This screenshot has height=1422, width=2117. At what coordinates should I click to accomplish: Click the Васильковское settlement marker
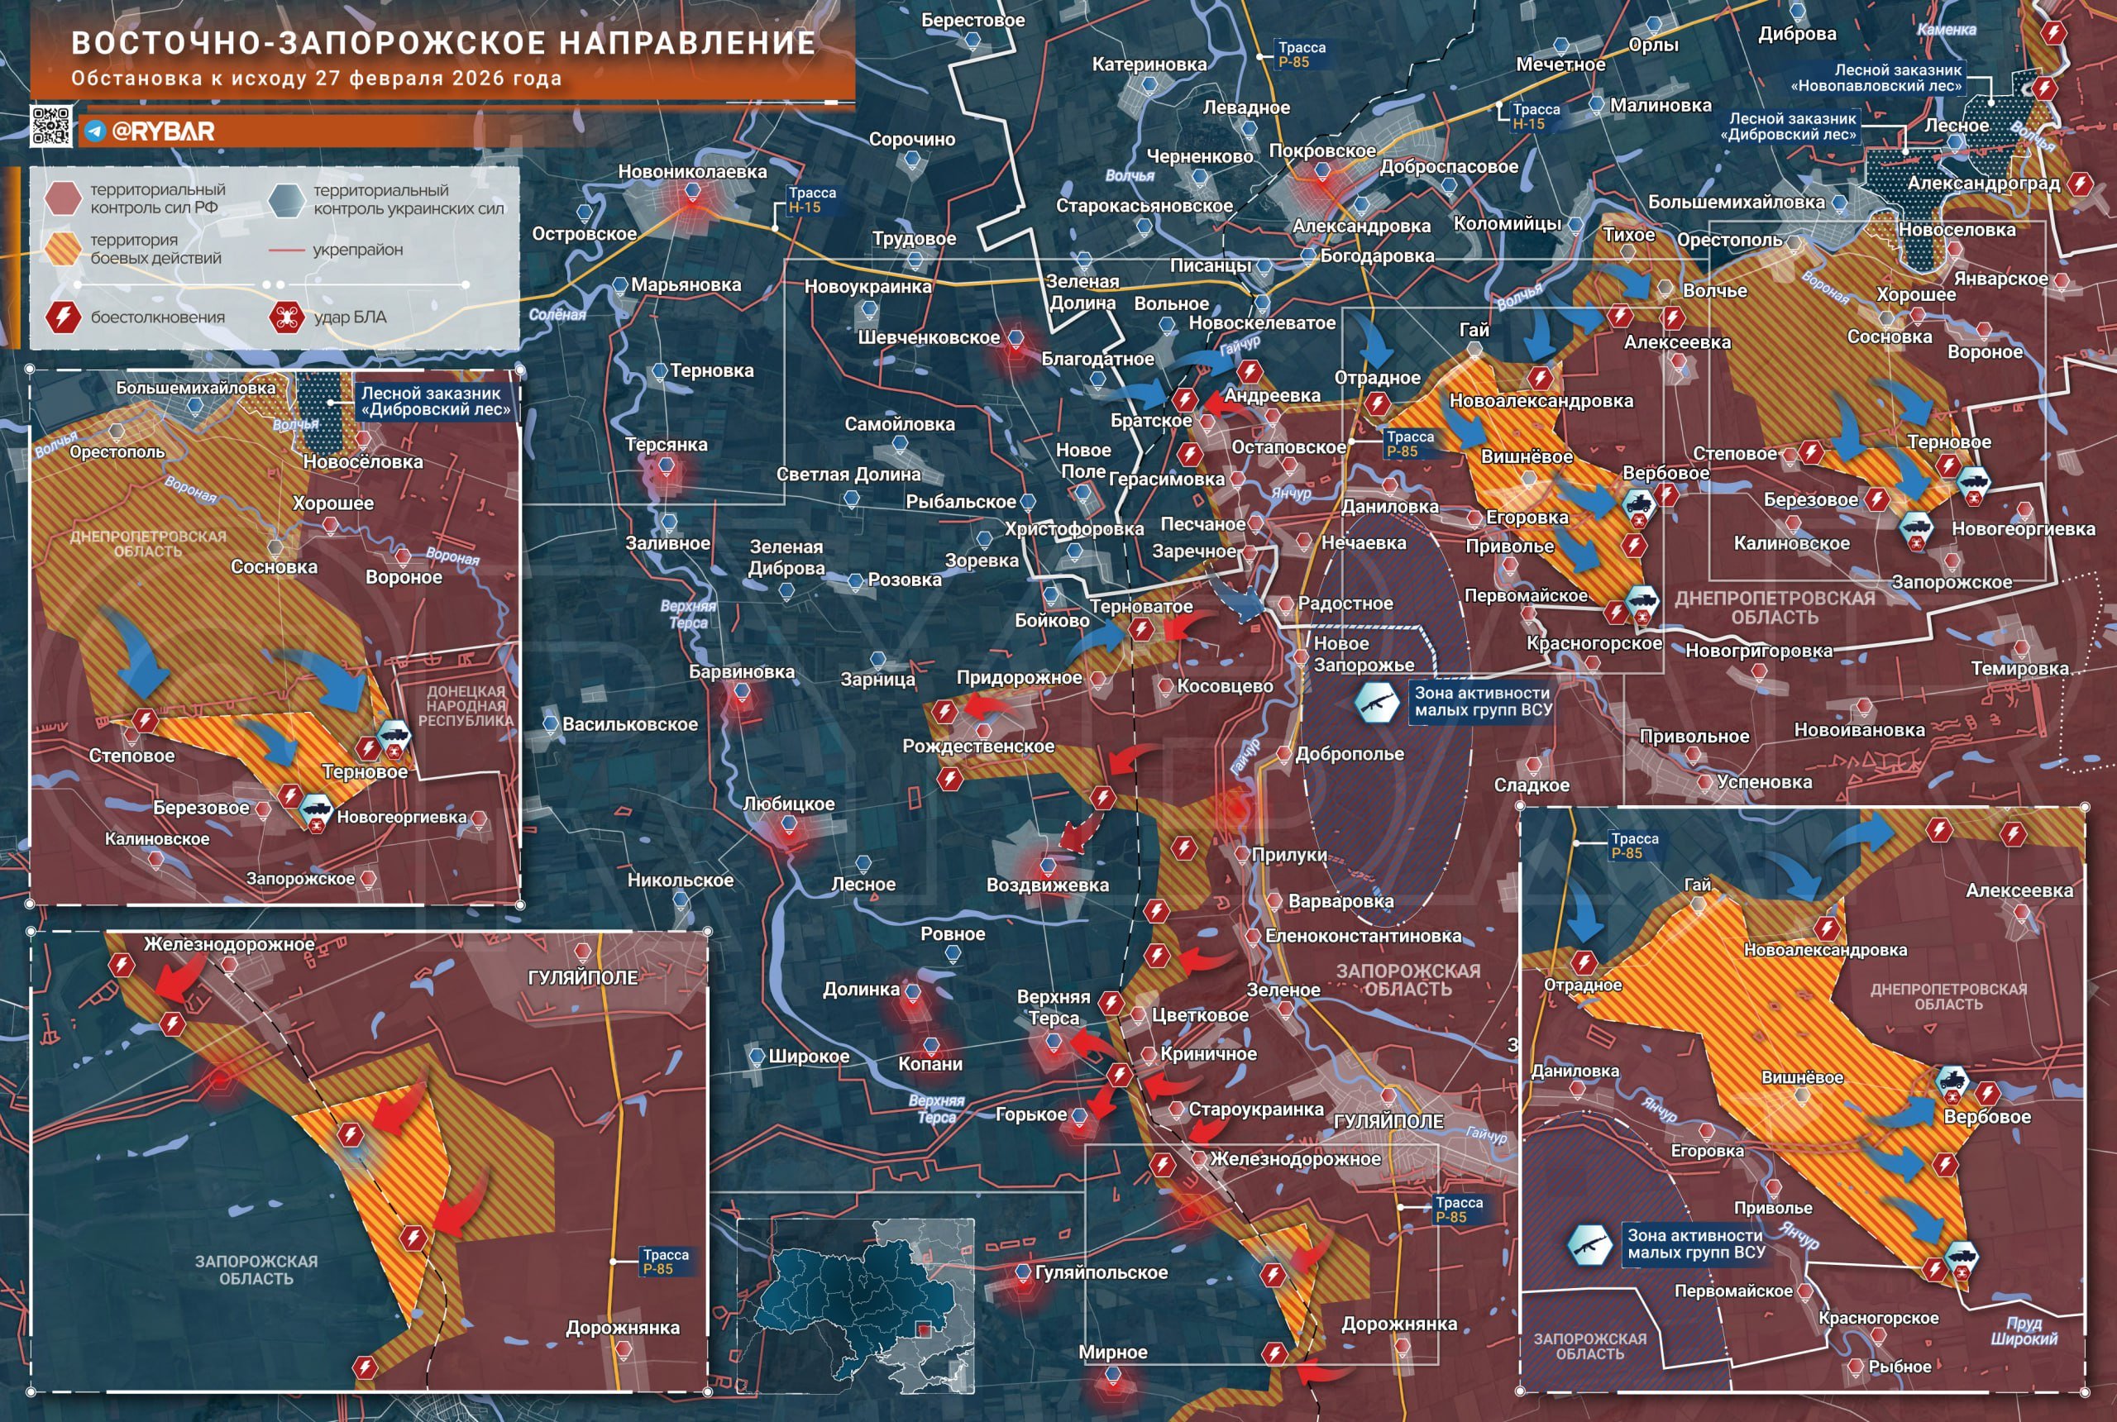point(551,723)
